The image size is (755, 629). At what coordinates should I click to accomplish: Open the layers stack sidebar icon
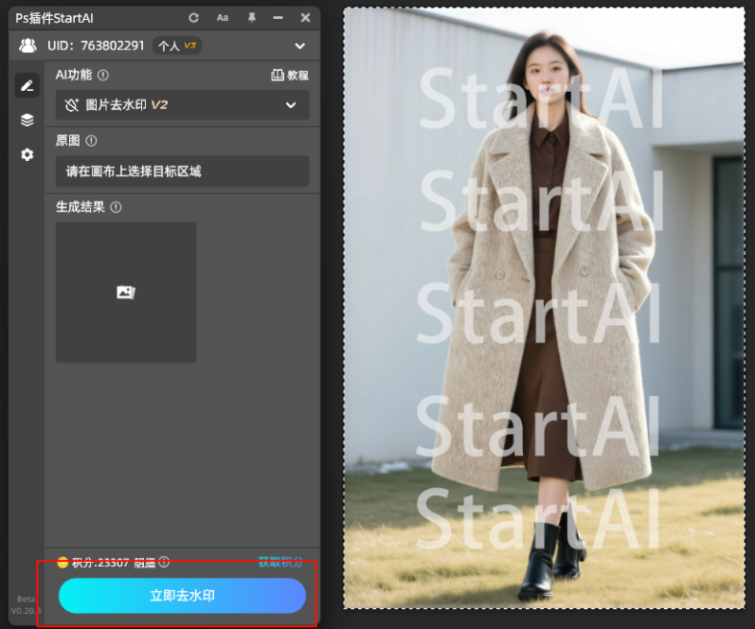coord(27,120)
